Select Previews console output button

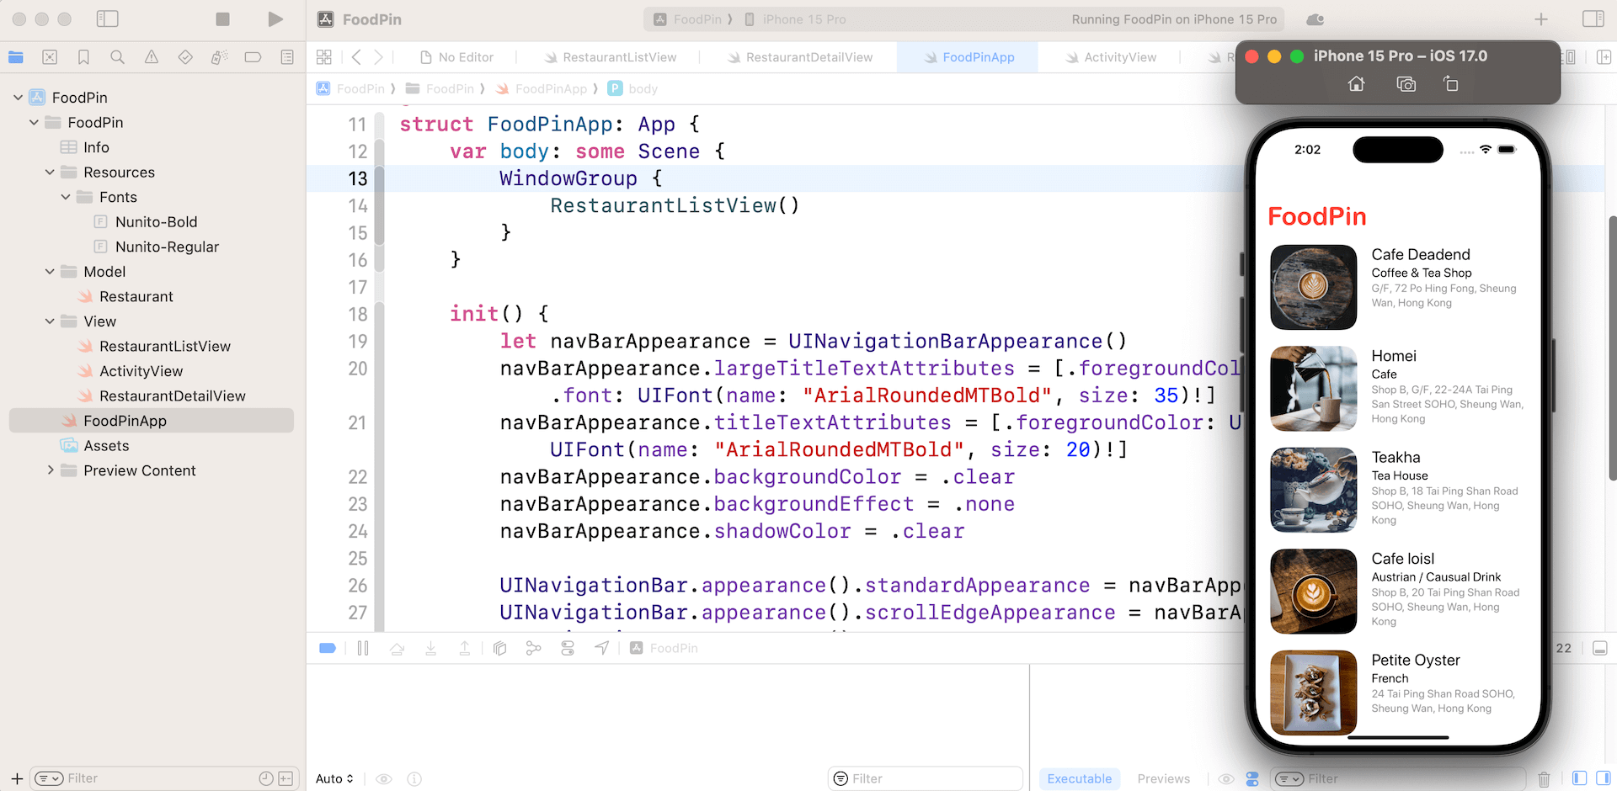point(1163,778)
